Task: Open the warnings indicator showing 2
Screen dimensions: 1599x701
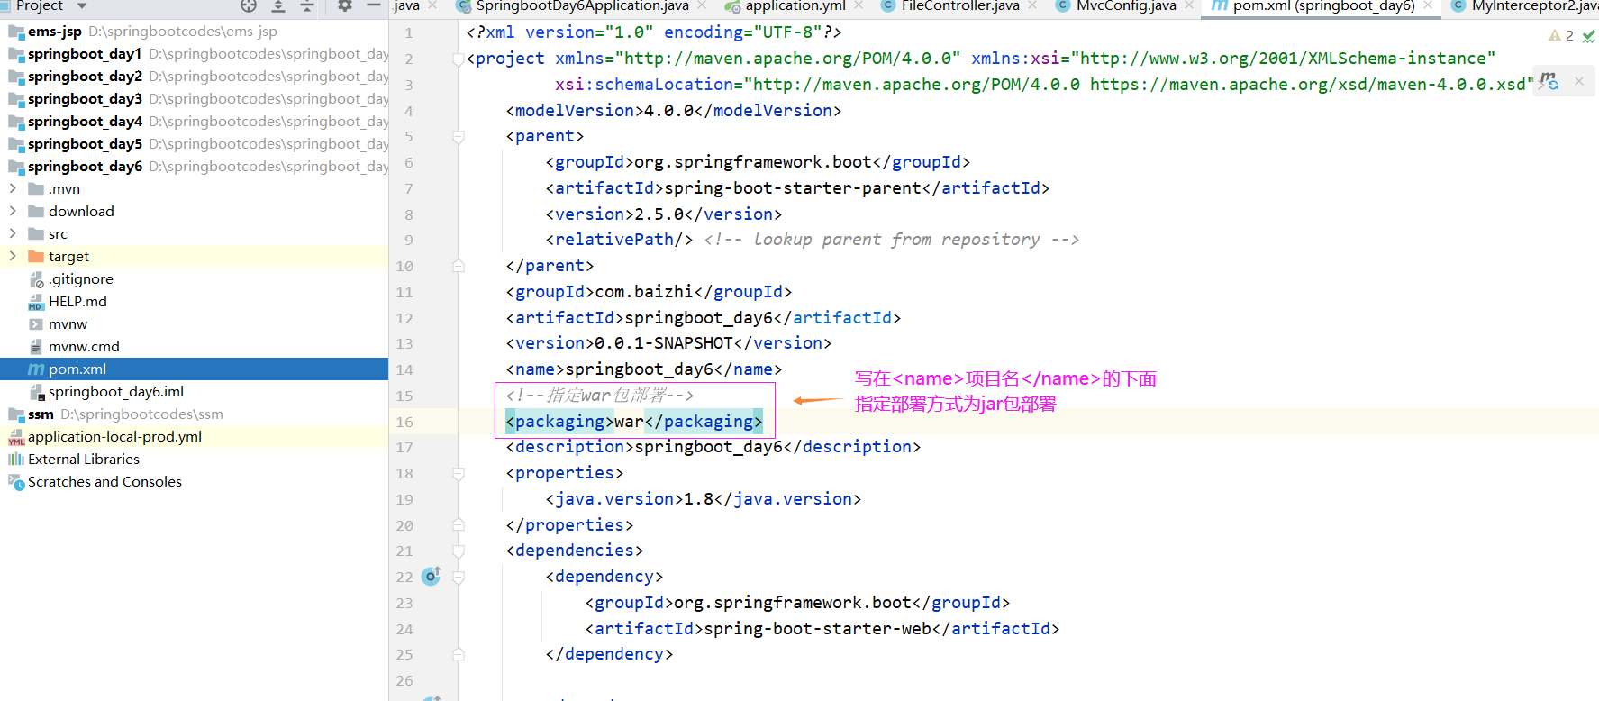Action: click(x=1561, y=36)
